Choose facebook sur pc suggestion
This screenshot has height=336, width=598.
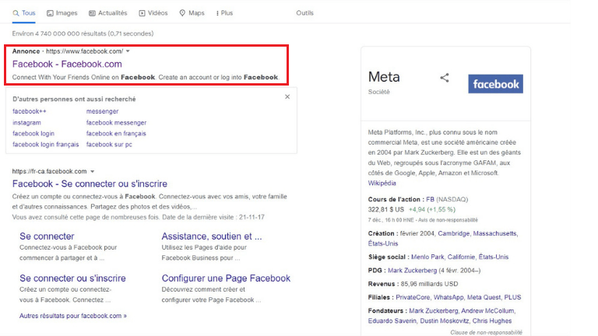[x=109, y=145]
